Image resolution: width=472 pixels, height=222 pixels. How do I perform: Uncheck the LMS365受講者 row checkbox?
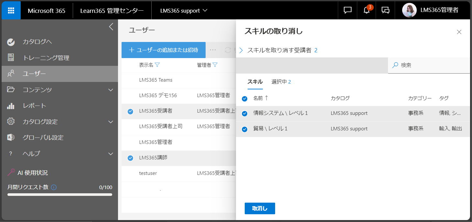coord(130,111)
